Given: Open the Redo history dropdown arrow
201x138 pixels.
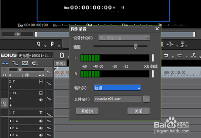Looking at the screenshot, I should [187, 57].
